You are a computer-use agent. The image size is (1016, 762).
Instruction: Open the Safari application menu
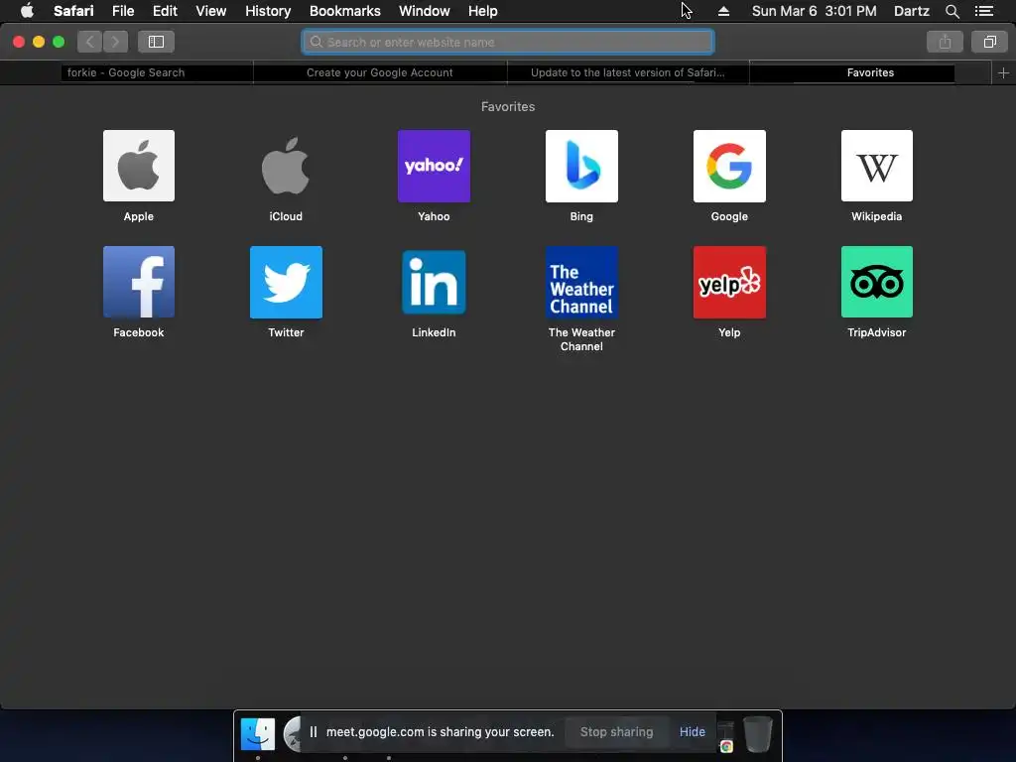(73, 11)
